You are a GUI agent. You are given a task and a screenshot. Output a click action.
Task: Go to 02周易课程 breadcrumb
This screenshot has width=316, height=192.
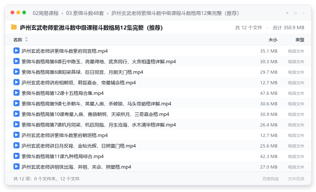(46, 13)
